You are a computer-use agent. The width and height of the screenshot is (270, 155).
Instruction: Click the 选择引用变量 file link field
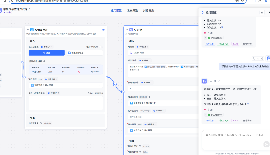pos(163,117)
